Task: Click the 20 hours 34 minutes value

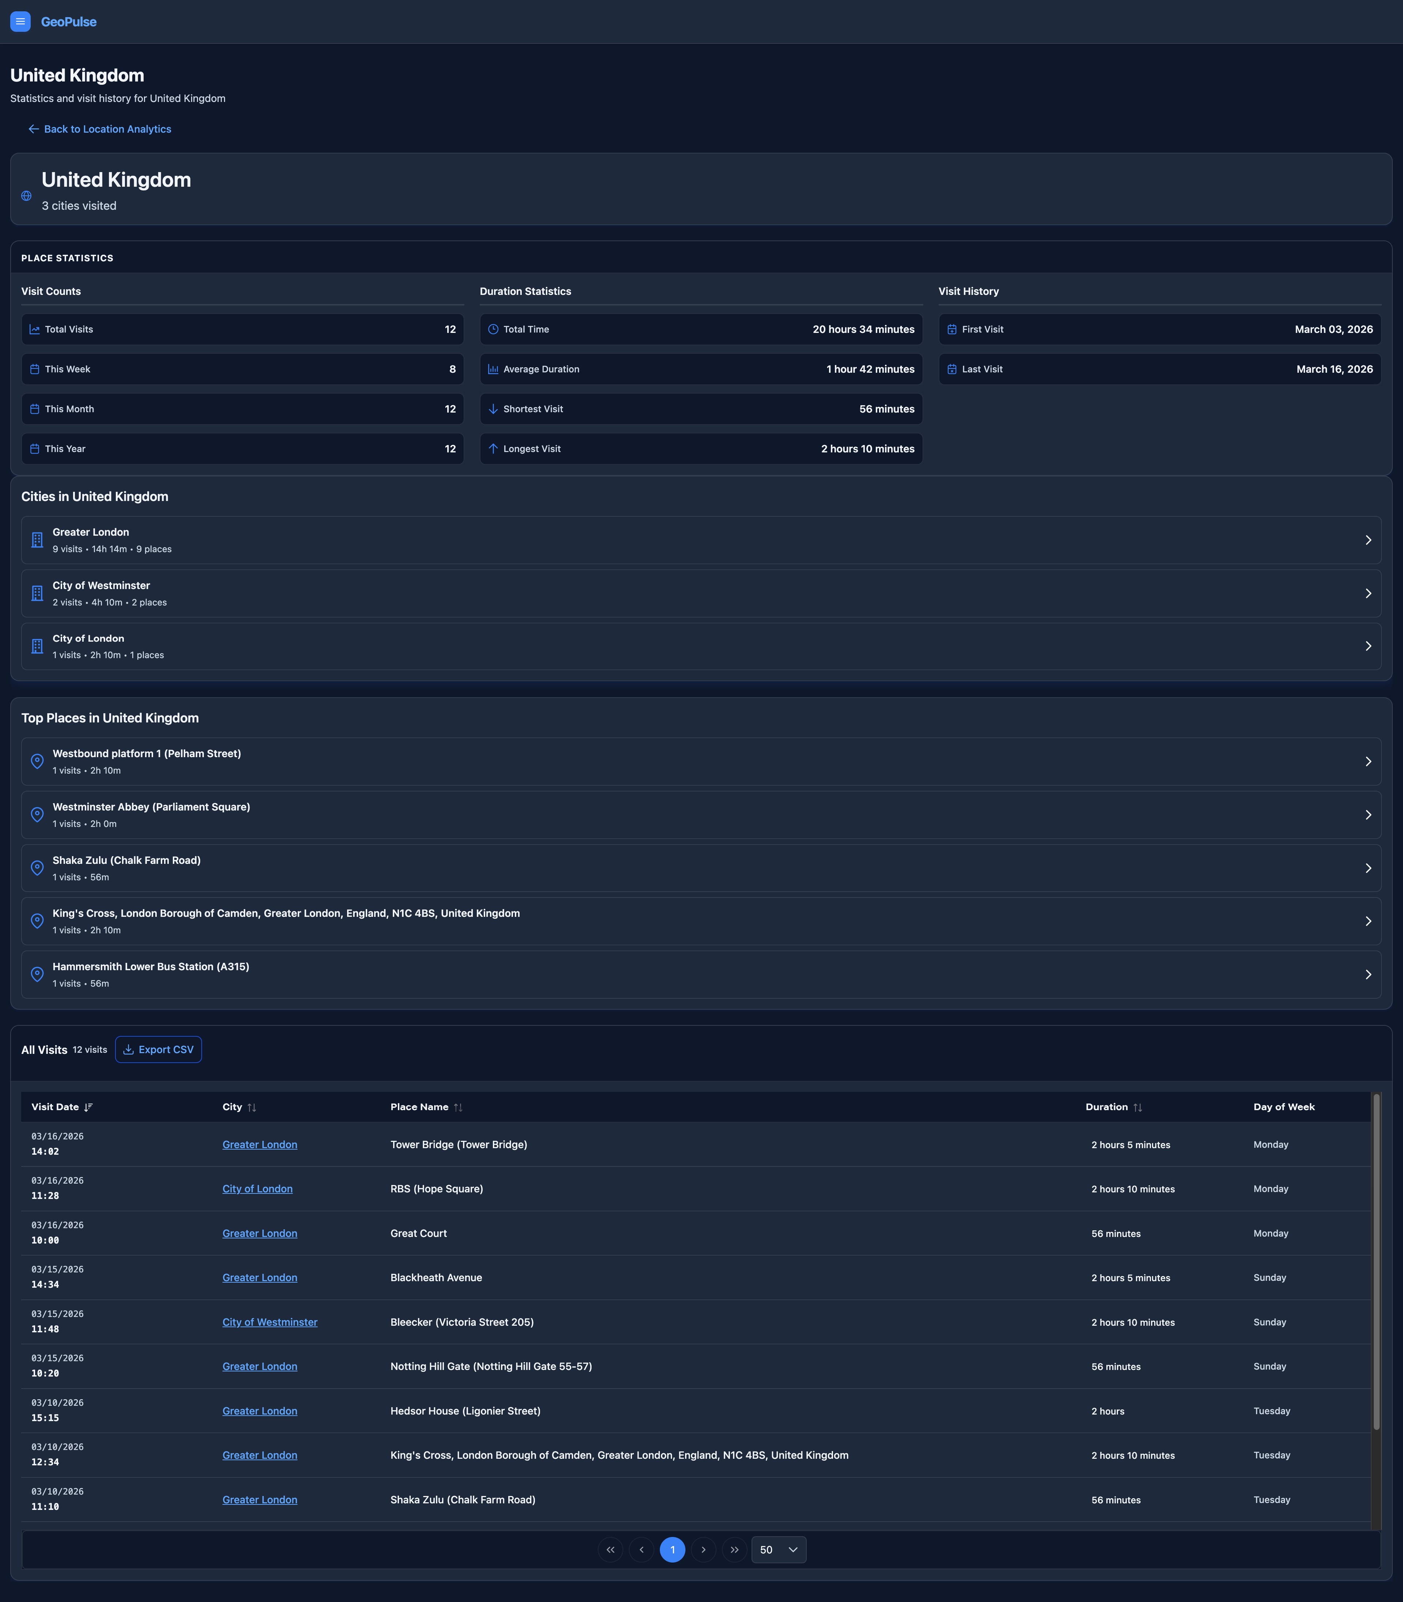Action: point(864,330)
